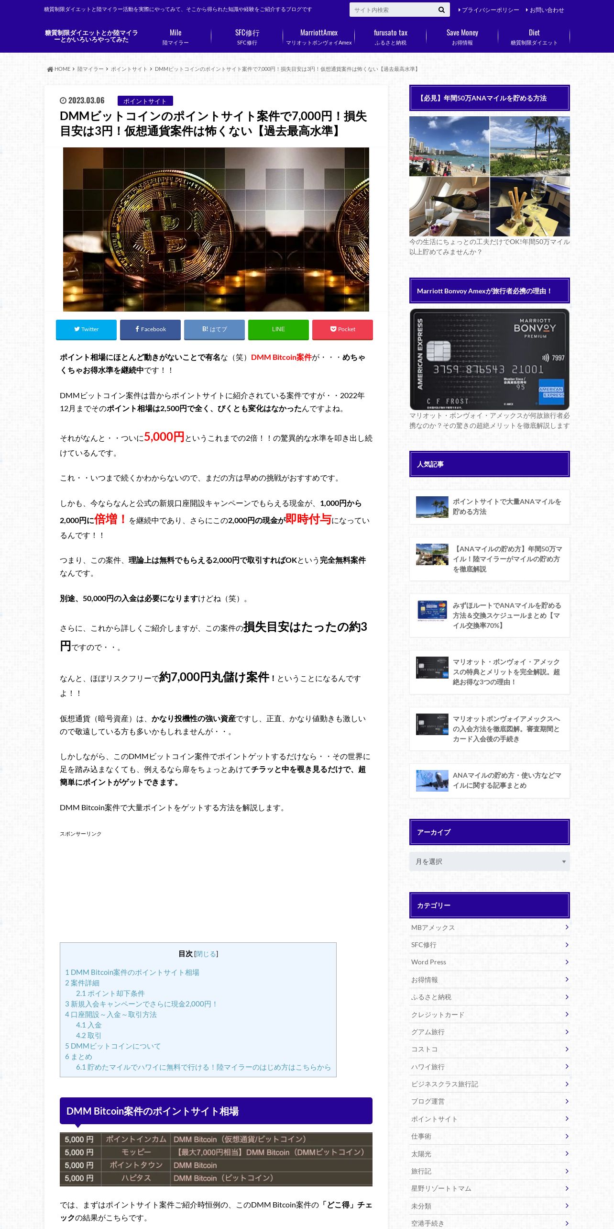Open popular article マリオット特典とメリットを完全解説
The width and height of the screenshot is (614, 1229).
pyautogui.click(x=490, y=672)
